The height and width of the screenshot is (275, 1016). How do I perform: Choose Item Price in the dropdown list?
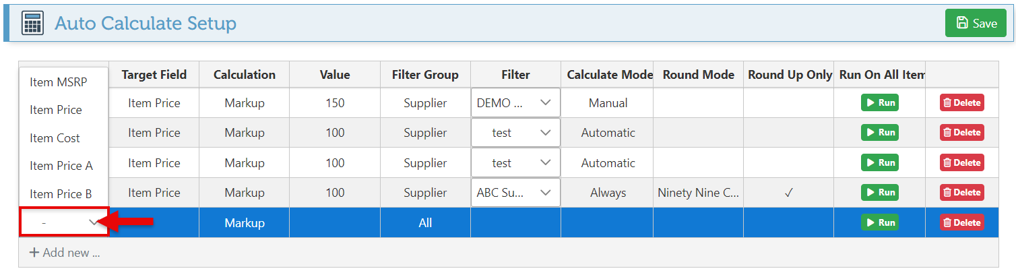[x=56, y=110]
